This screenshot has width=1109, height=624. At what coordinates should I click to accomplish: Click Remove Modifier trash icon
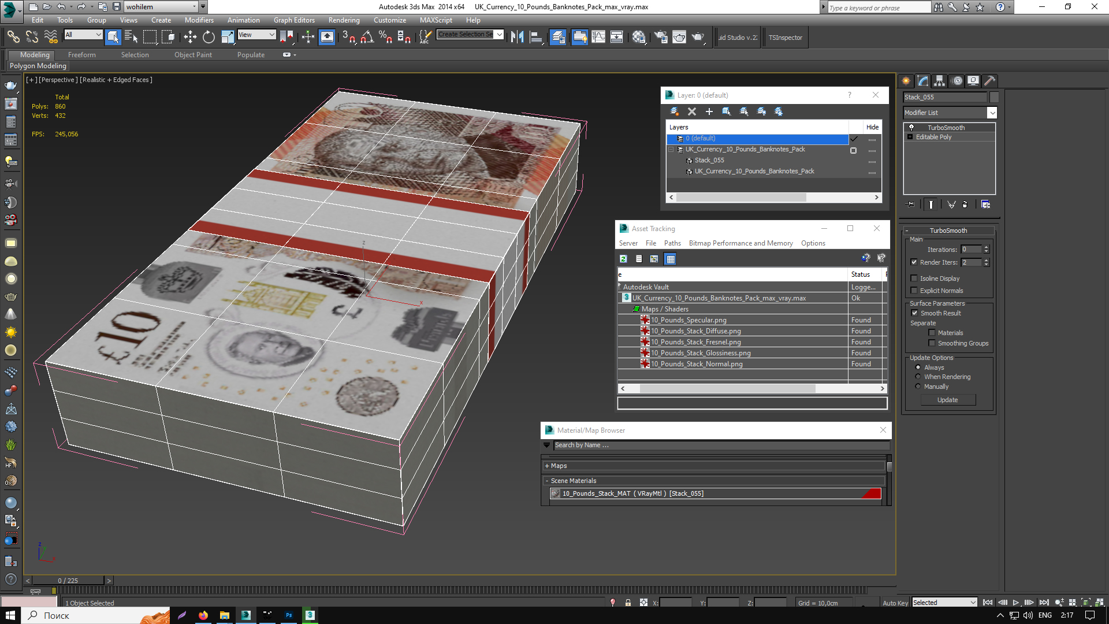[x=965, y=205]
